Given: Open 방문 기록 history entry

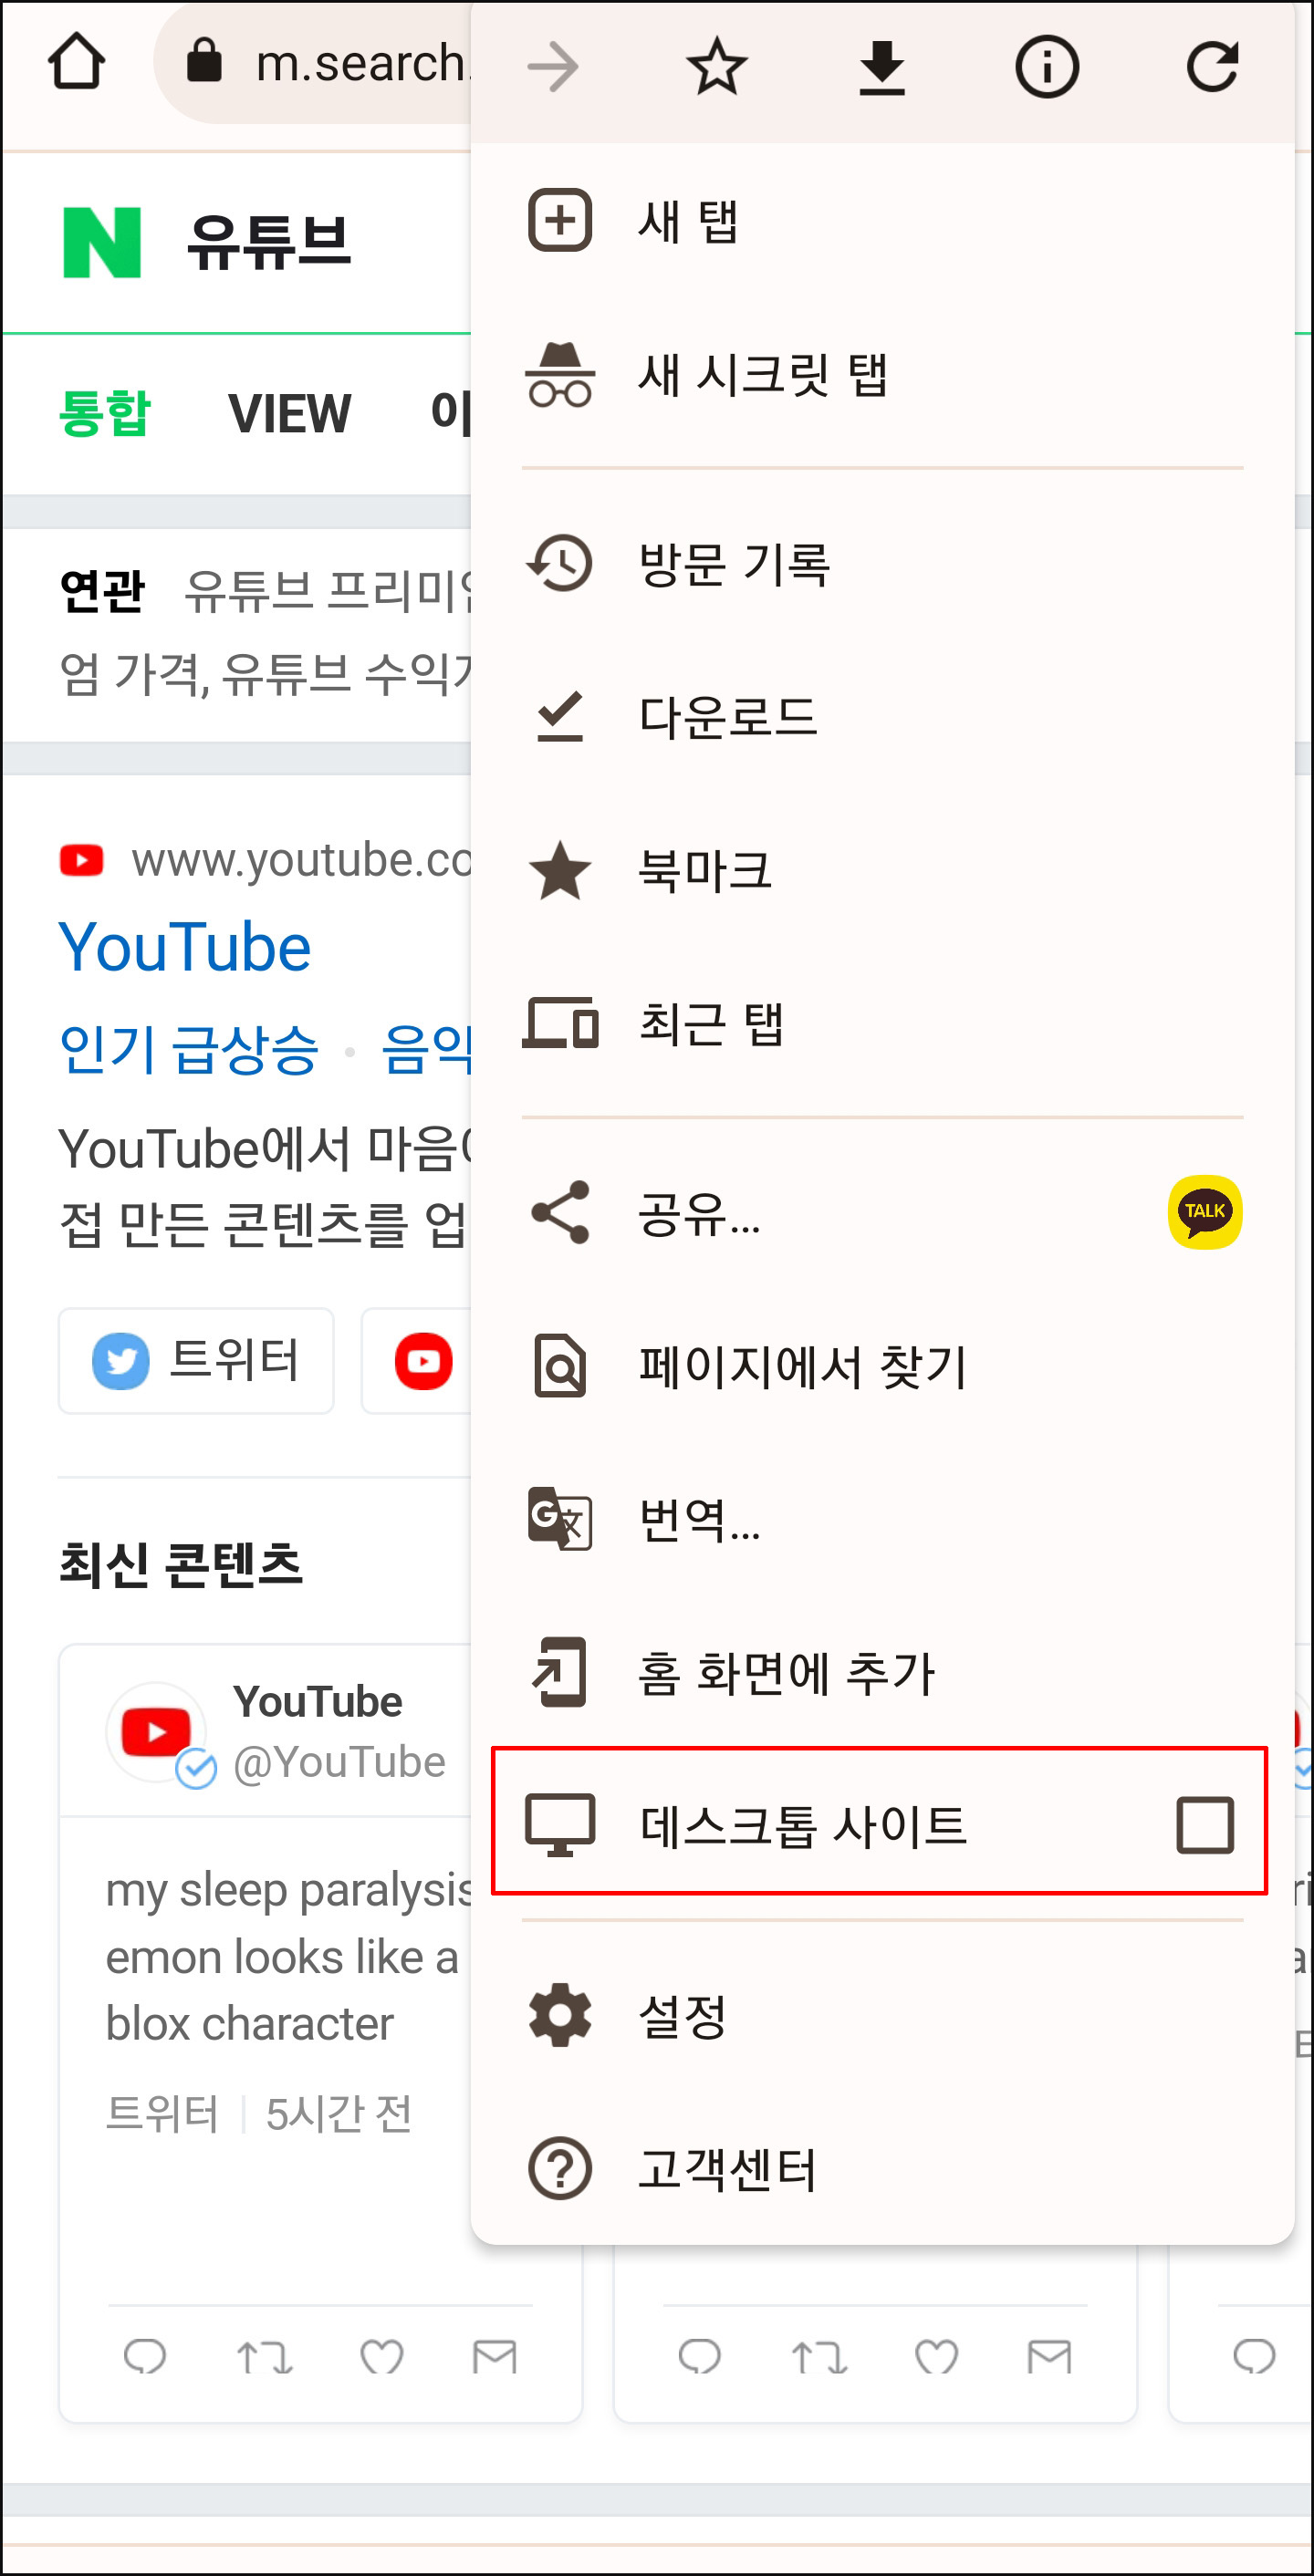Looking at the screenshot, I should pos(882,563).
